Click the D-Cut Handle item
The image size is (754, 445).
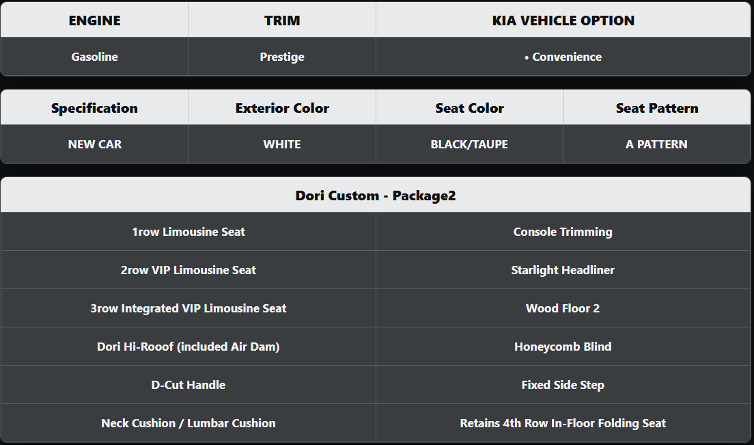188,385
